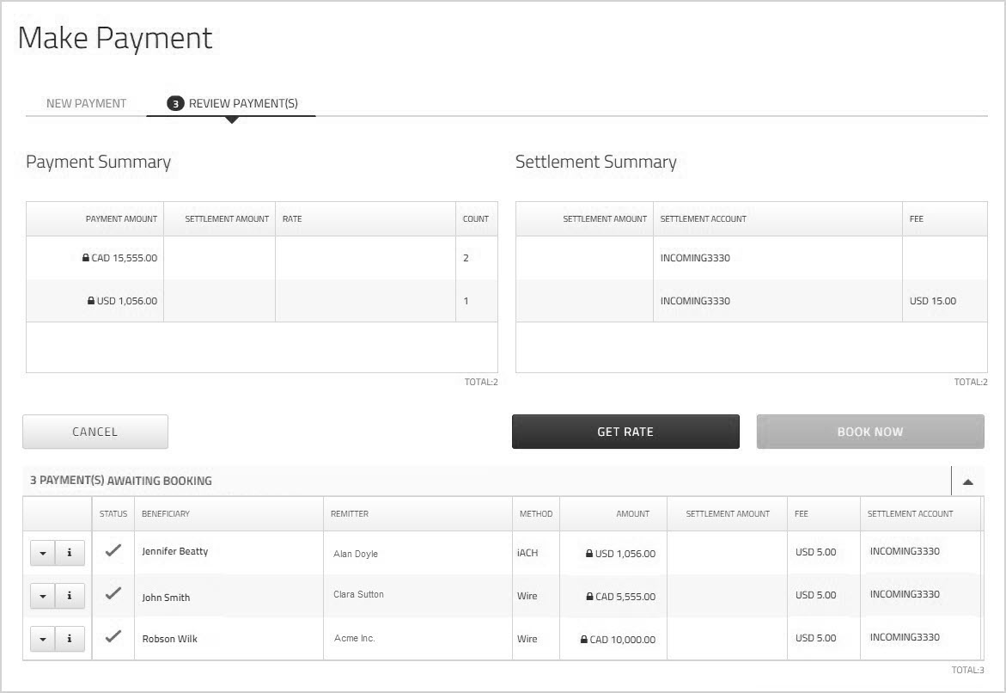Click lock icon beside CAD 15,555.00 amount
Screen dimensions: 1006x693
tap(86, 258)
